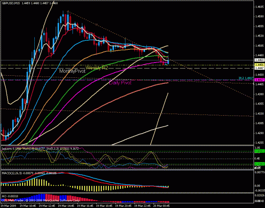Click the -0.00335 MACD scale value
Screen dimensions: 265x208
(260, 190)
